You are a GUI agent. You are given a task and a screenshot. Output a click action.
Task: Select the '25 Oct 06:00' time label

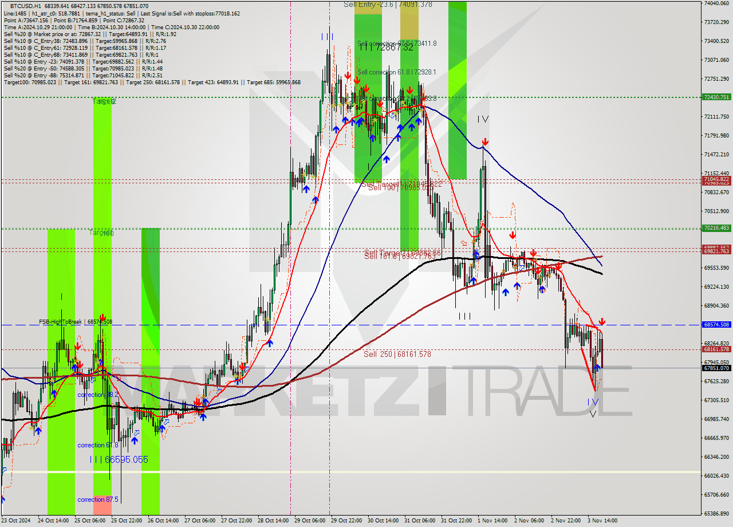click(90, 521)
